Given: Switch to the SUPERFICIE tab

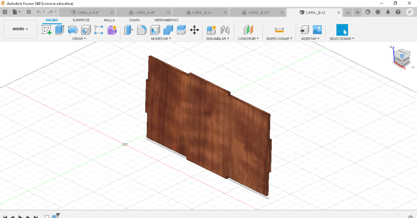Looking at the screenshot, I should (x=81, y=20).
